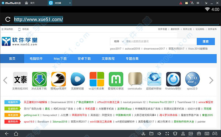The image size is (221, 137).
Task: Click the diagonal arrow shrink window icon
Action: click(206, 3)
